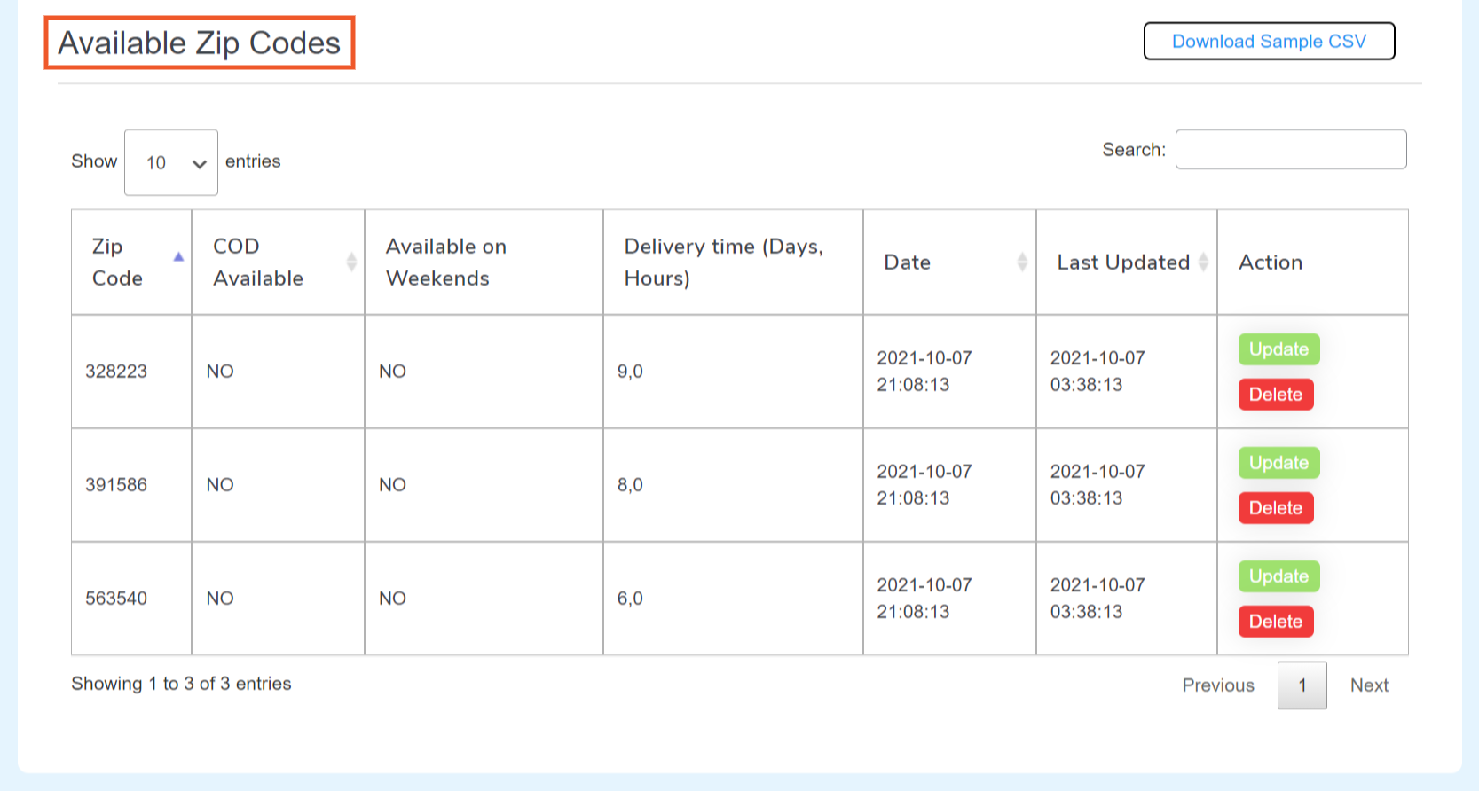Delete the zip code 328223 entry
The image size is (1479, 791).
pos(1276,395)
